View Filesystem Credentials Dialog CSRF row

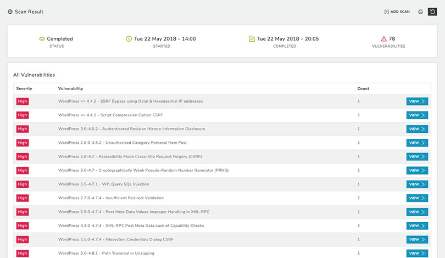point(417,239)
